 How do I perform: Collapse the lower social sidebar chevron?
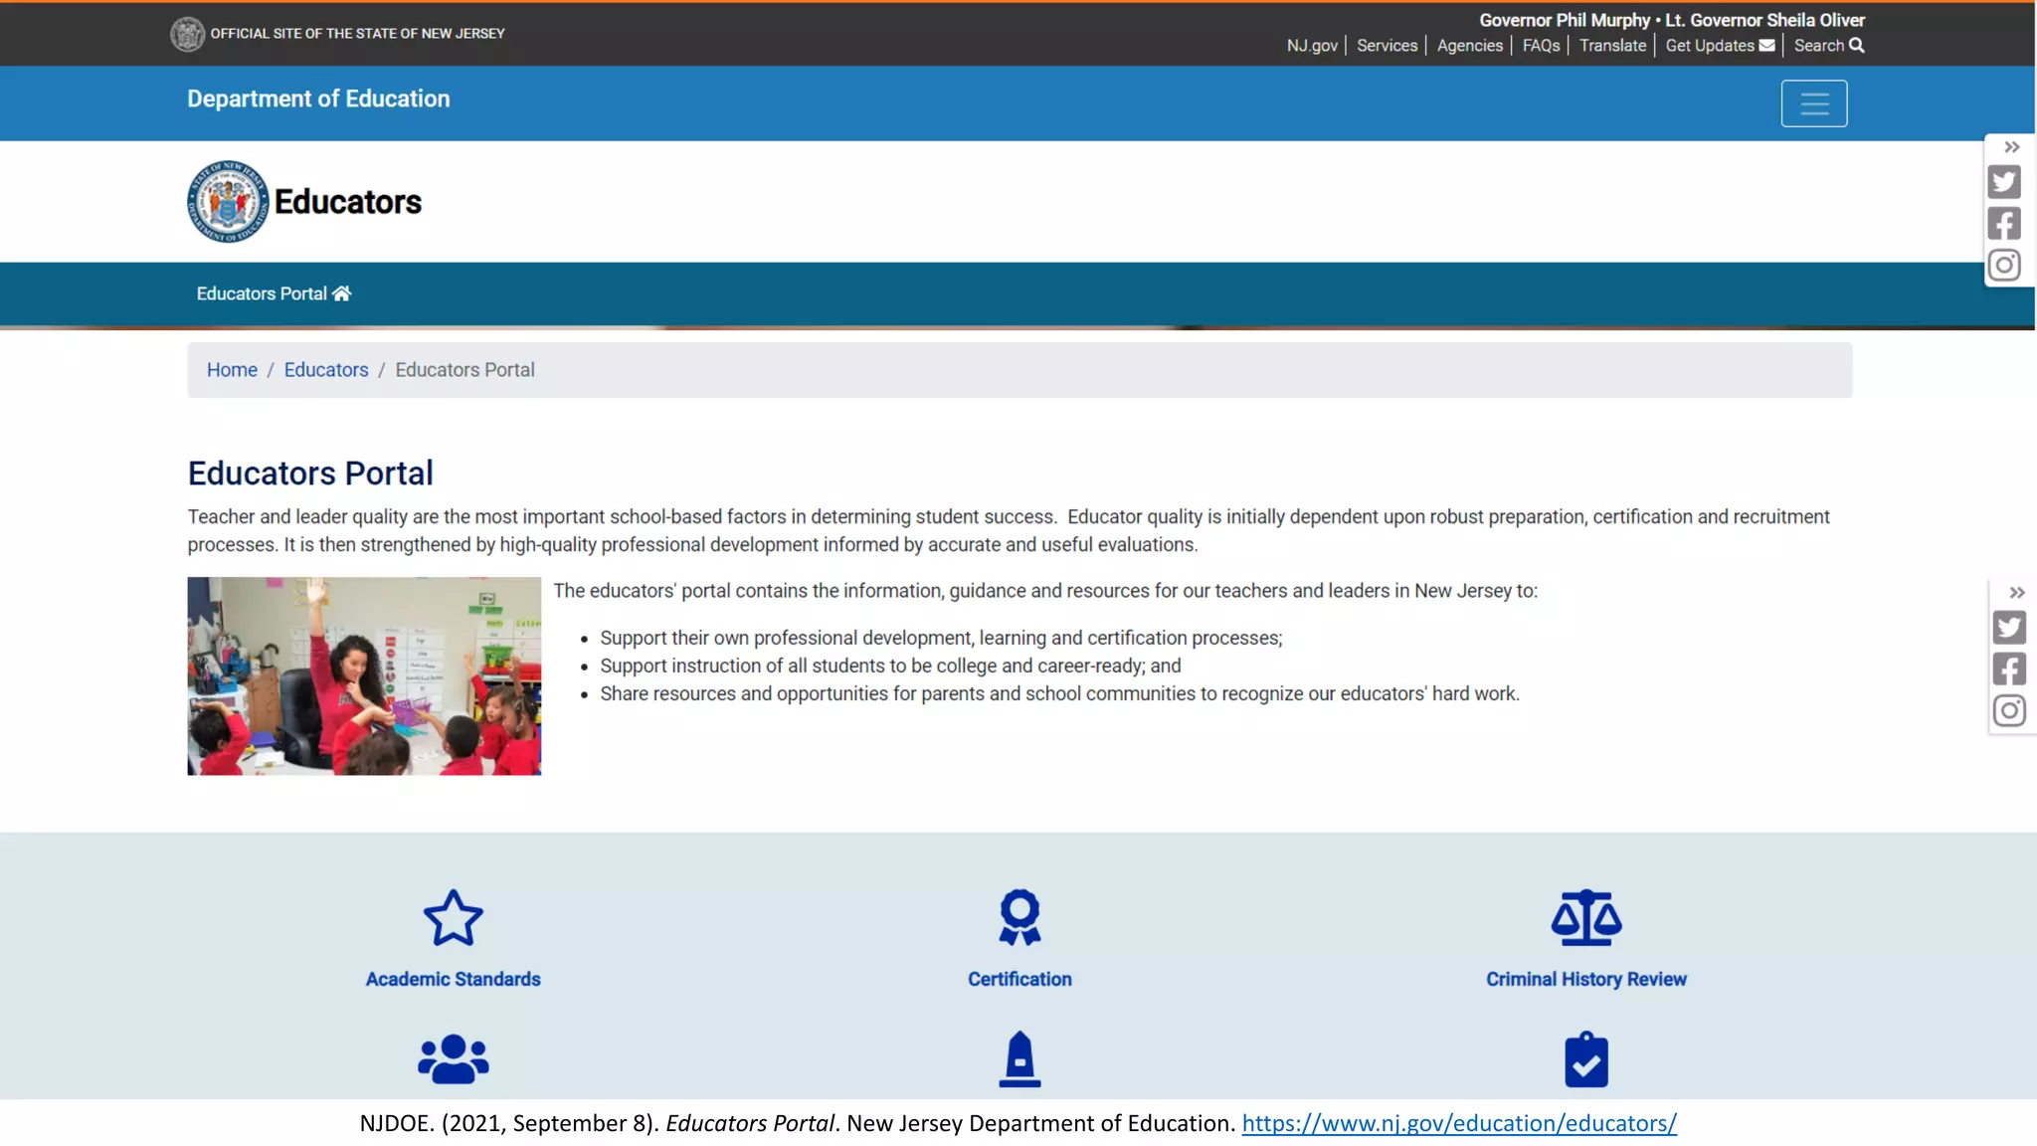[x=2016, y=593]
